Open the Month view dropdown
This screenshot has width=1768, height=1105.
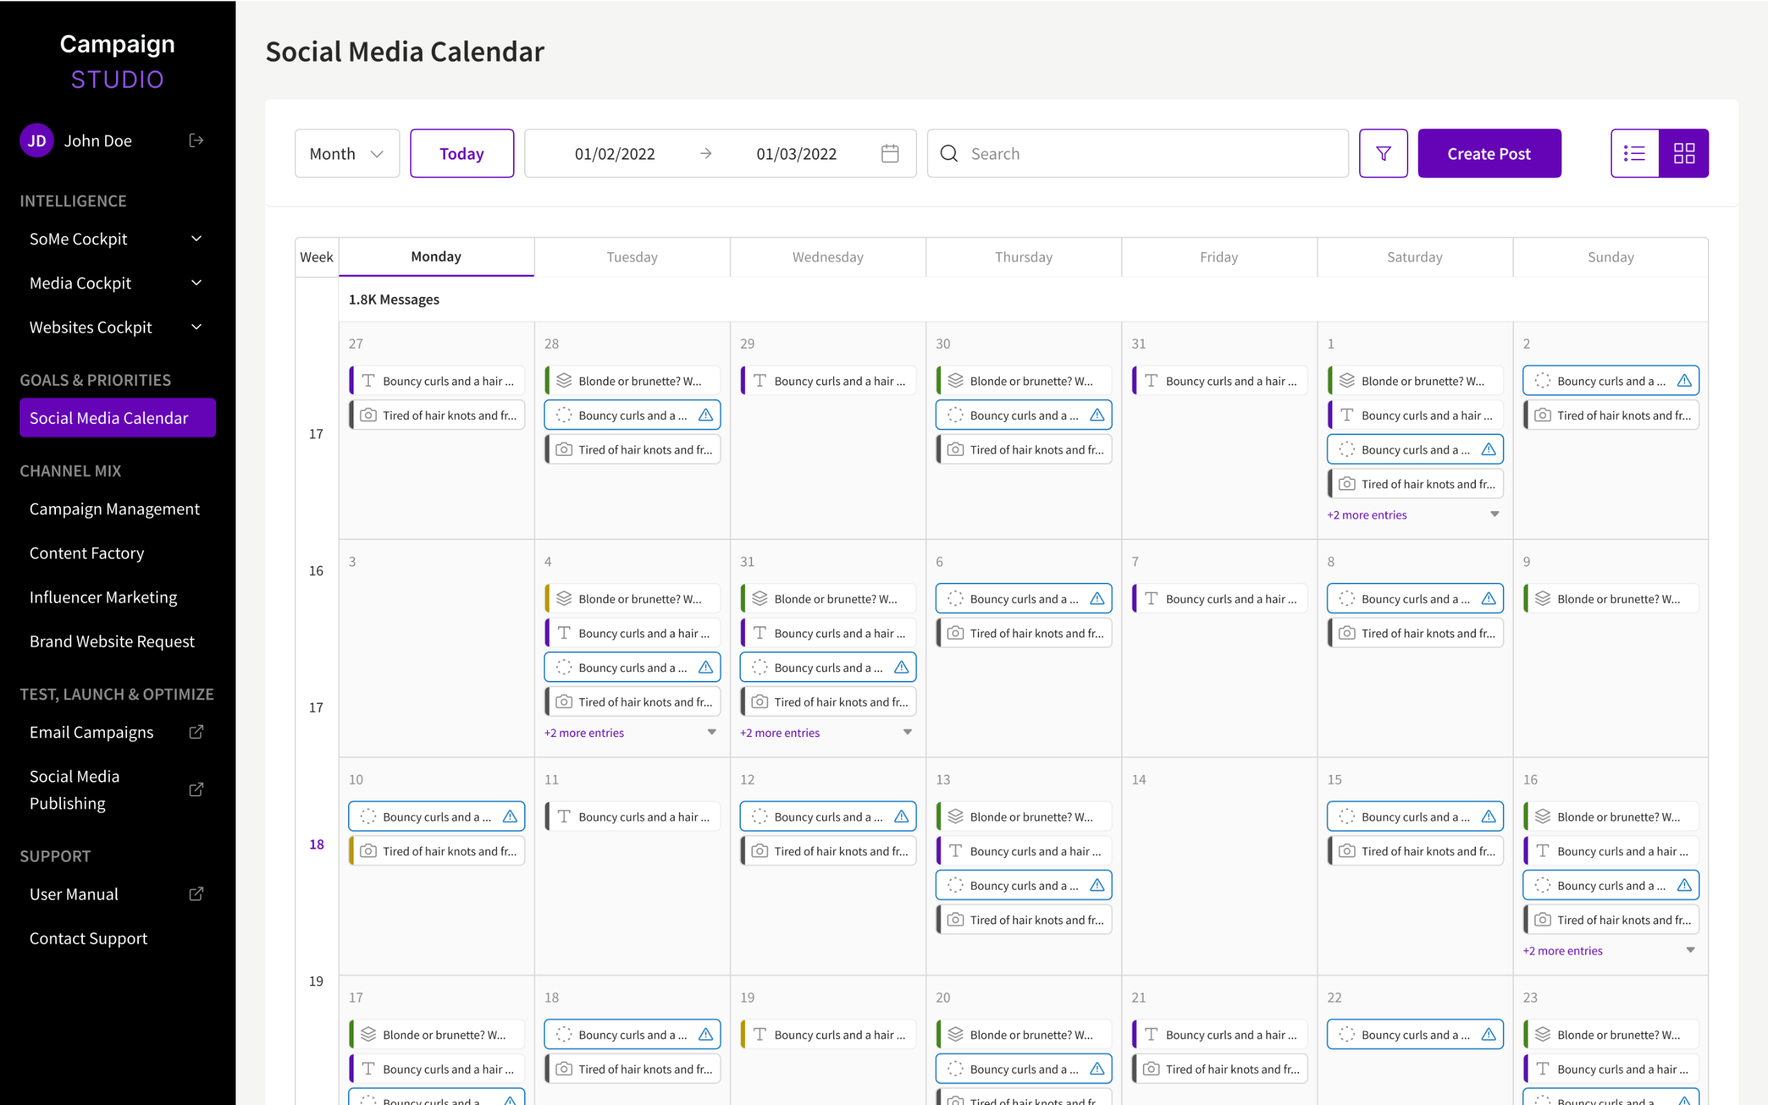[347, 153]
